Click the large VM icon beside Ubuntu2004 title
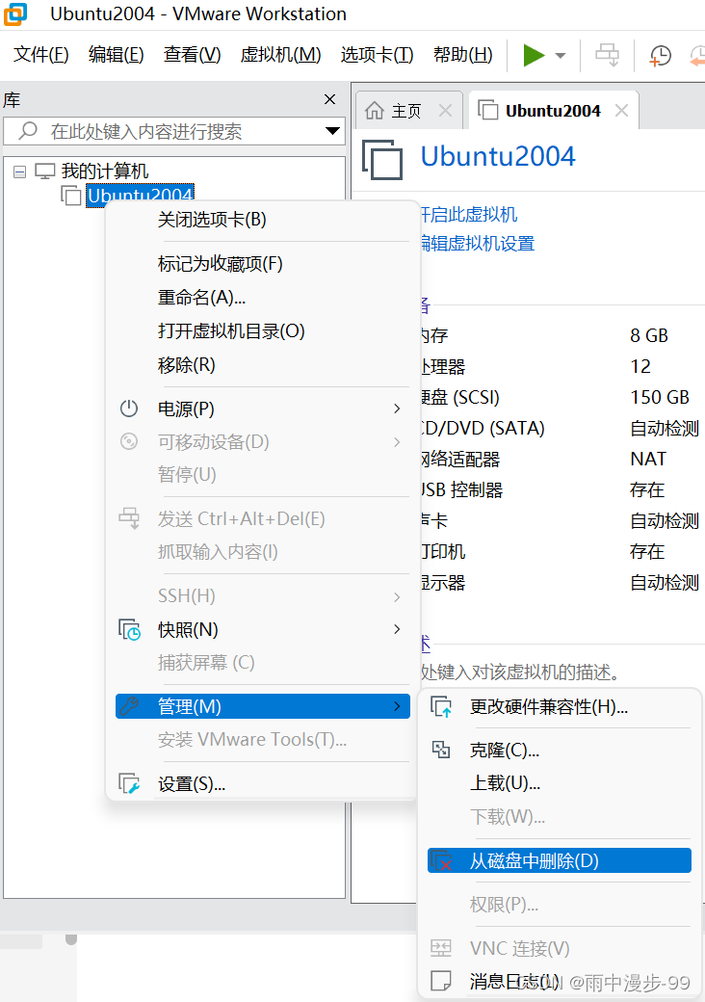 (382, 160)
